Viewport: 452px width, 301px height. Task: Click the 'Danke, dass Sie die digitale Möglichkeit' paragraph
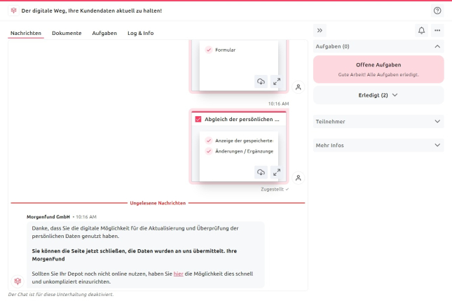pyautogui.click(x=135, y=232)
